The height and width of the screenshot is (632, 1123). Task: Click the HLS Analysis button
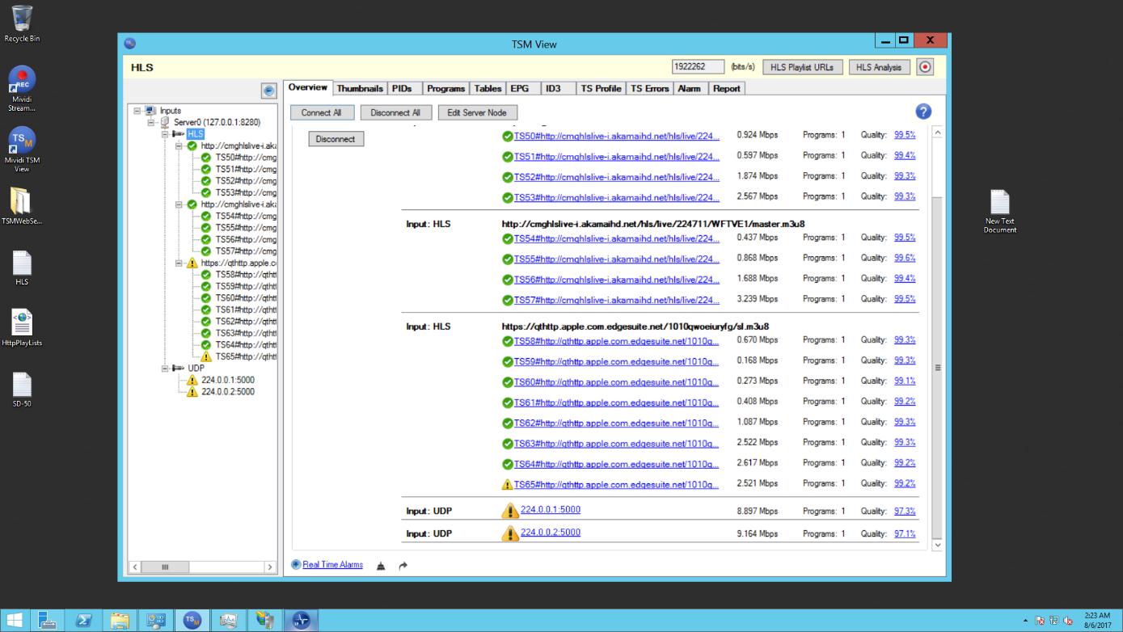point(879,67)
